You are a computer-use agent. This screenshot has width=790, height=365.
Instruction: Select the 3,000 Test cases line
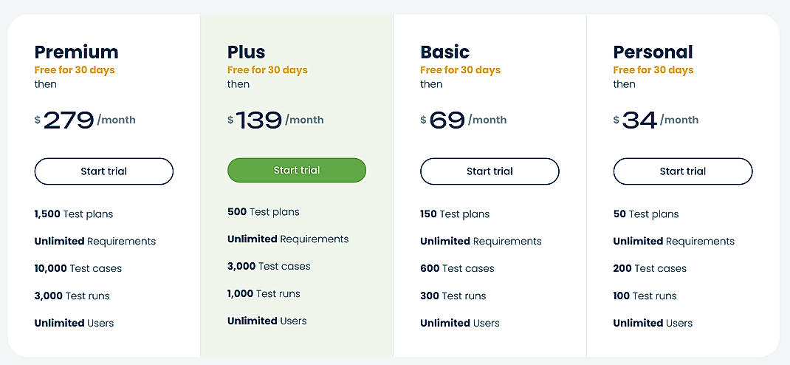(x=269, y=266)
